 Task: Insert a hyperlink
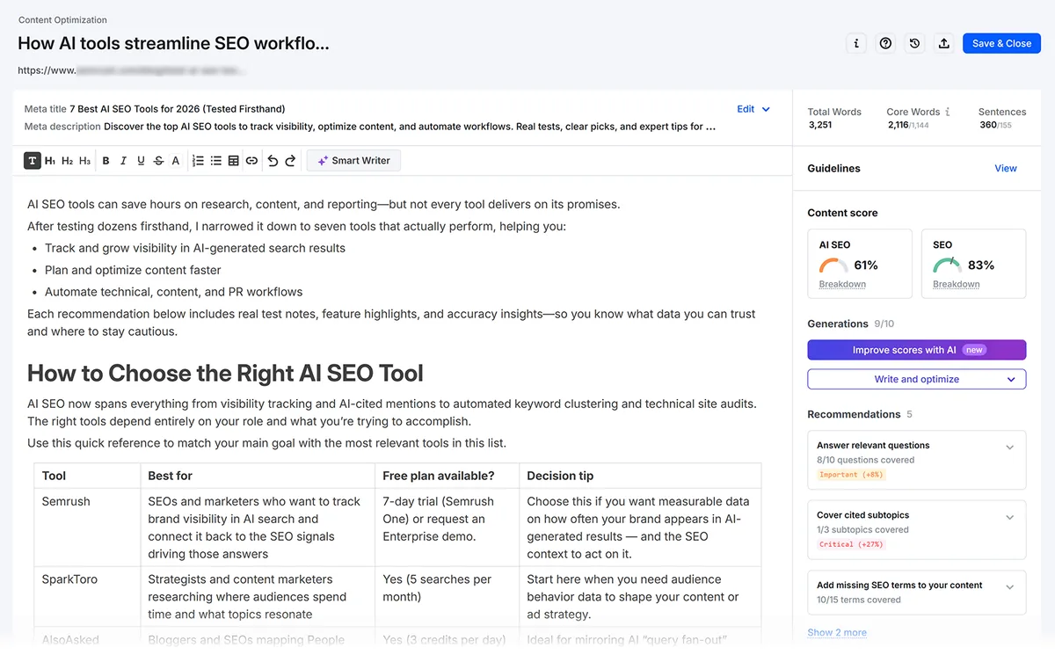(251, 161)
